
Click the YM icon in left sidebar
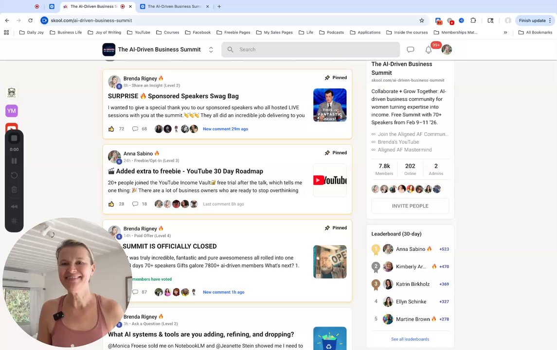[12, 111]
